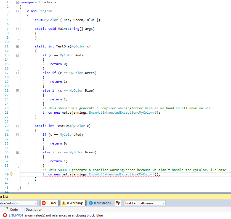Collapse the else if Green block on line 17
The height and width of the screenshot is (219, 231).
tap(18, 73)
